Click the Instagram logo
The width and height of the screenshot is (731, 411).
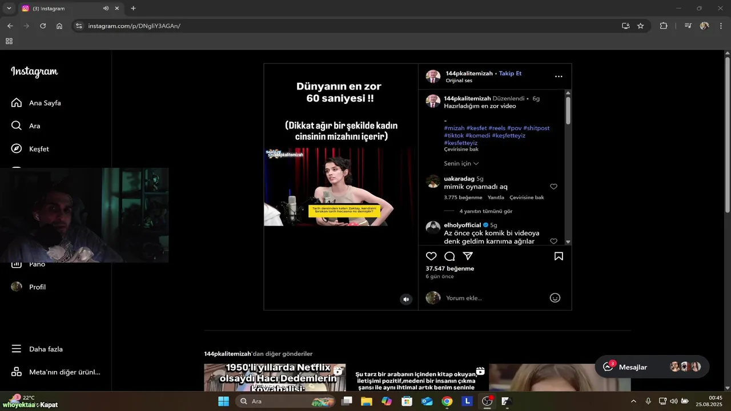pos(34,72)
